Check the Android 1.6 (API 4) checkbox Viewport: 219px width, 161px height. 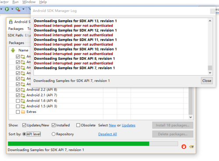point(18,101)
